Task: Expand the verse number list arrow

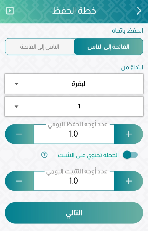Action: coord(17,106)
